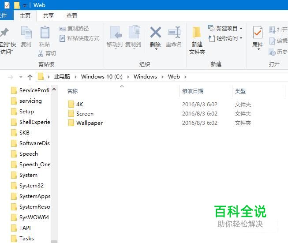
Task: Click the address bar folder icon
Action: pos(41,77)
